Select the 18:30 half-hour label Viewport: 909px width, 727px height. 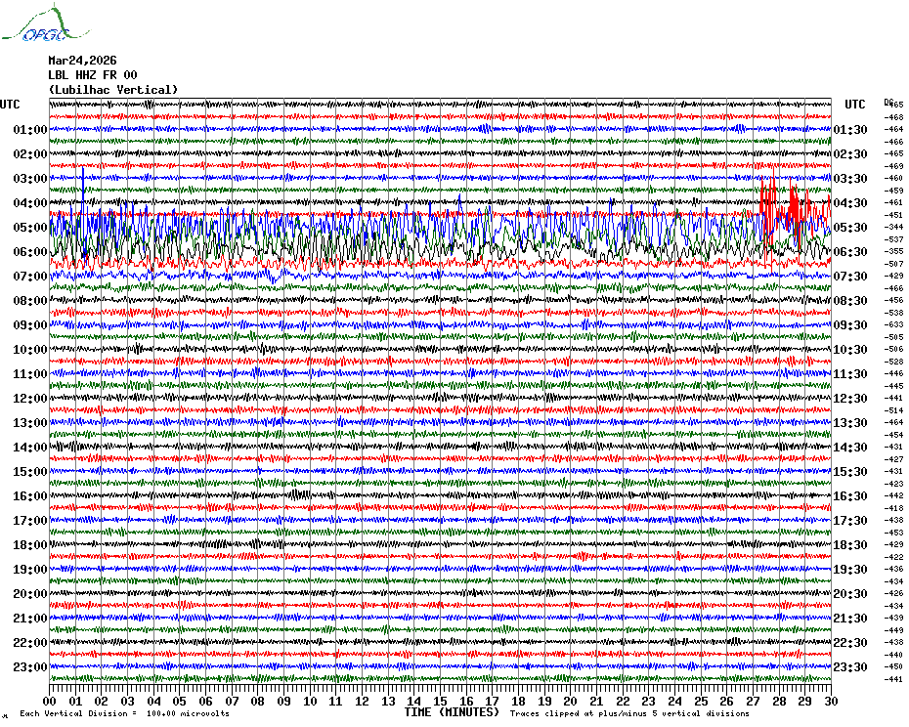pyautogui.click(x=850, y=545)
